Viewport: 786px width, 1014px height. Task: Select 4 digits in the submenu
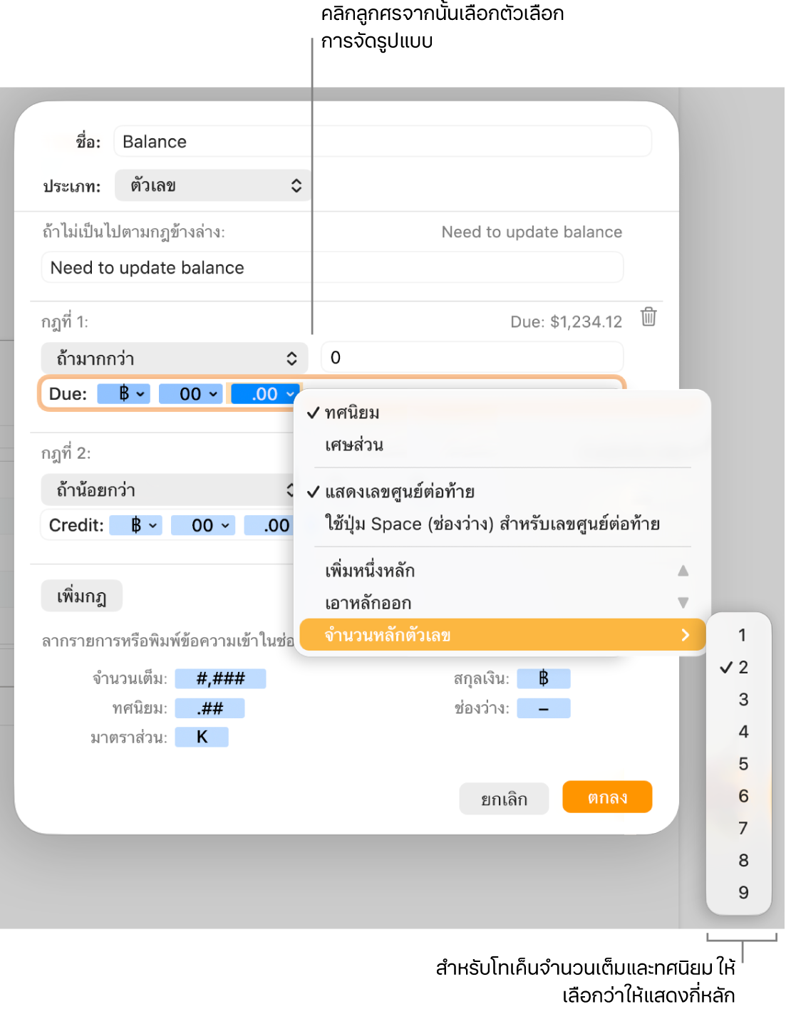pos(743,732)
